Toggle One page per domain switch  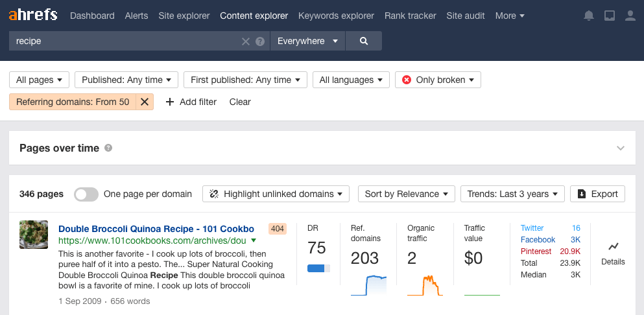coord(86,194)
